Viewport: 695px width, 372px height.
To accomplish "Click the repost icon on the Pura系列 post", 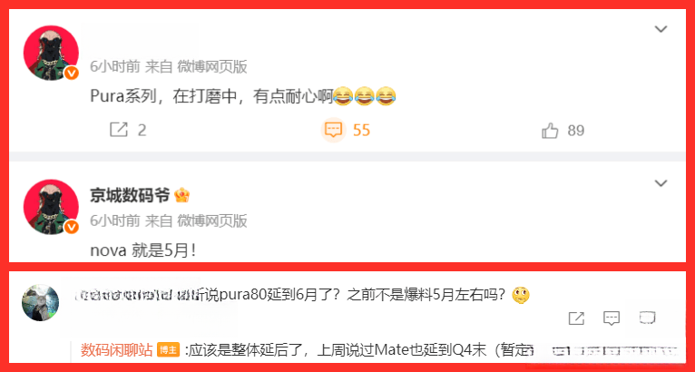I will click(x=118, y=130).
